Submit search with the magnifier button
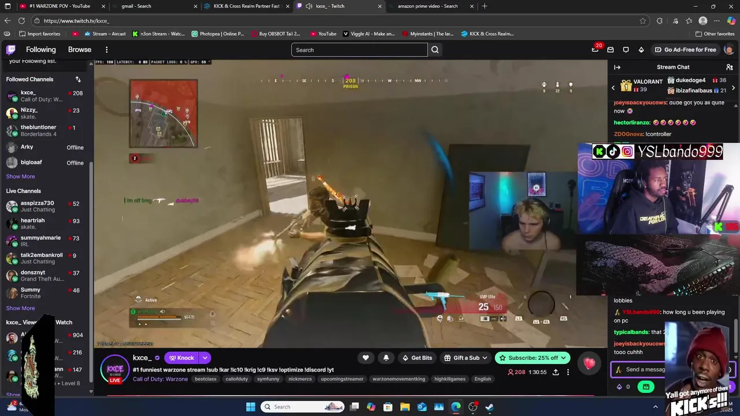Viewport: 740px width, 416px height. coord(435,50)
